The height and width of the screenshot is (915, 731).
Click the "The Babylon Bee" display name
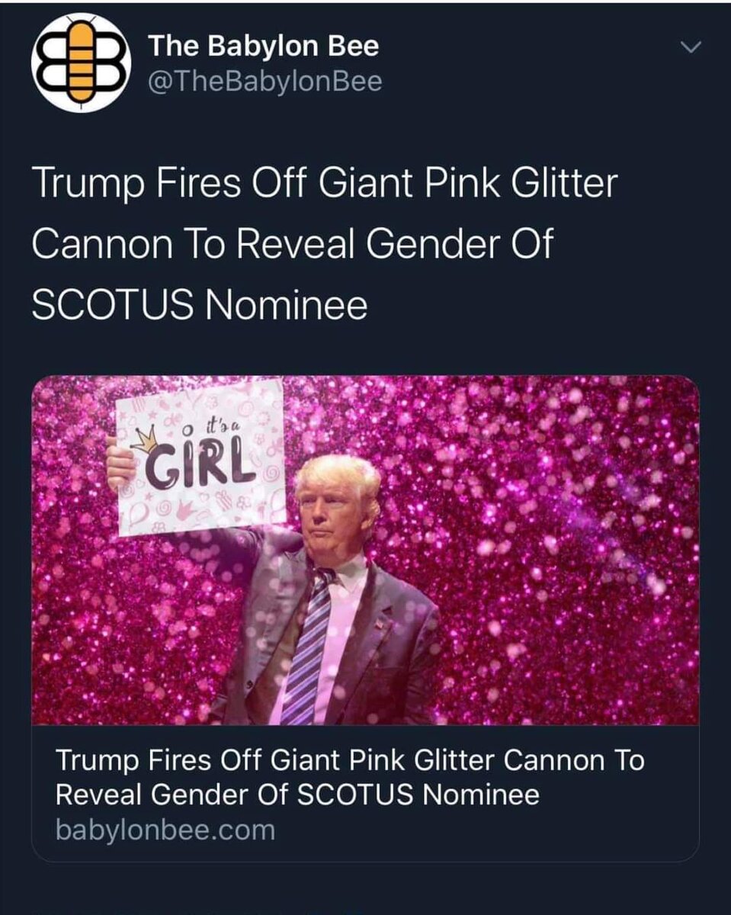click(263, 47)
